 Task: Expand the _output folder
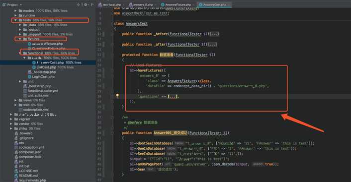coord(20,29)
